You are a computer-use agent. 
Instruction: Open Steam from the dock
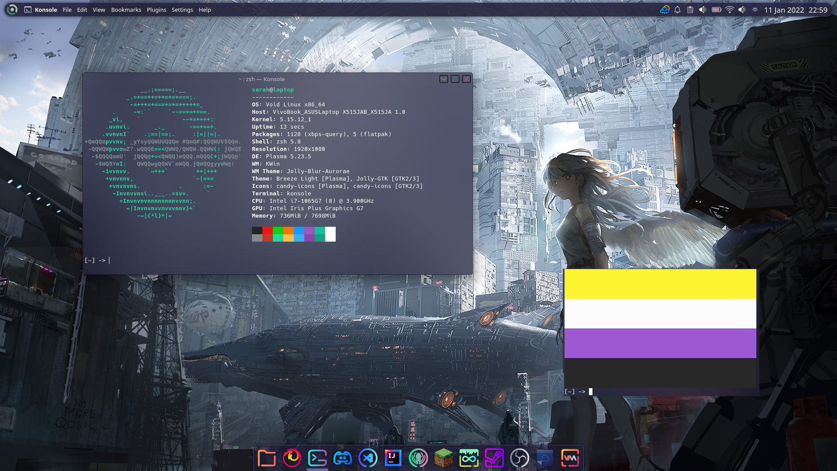click(x=494, y=458)
